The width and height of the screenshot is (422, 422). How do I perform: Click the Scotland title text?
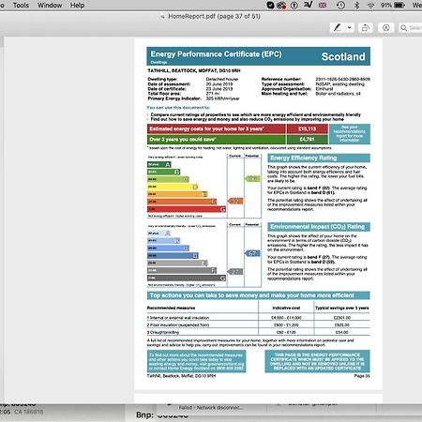coord(343,56)
